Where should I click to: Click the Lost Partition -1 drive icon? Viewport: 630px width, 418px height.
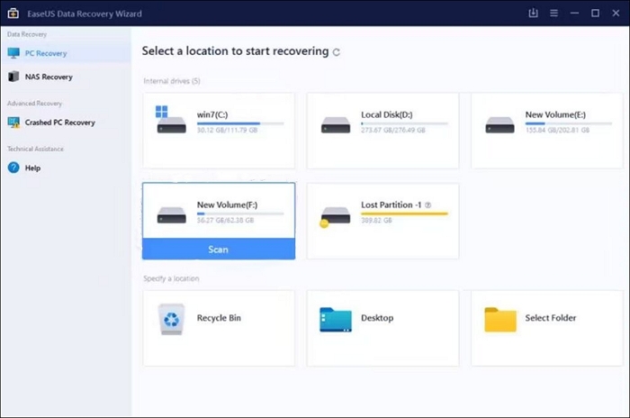(335, 216)
